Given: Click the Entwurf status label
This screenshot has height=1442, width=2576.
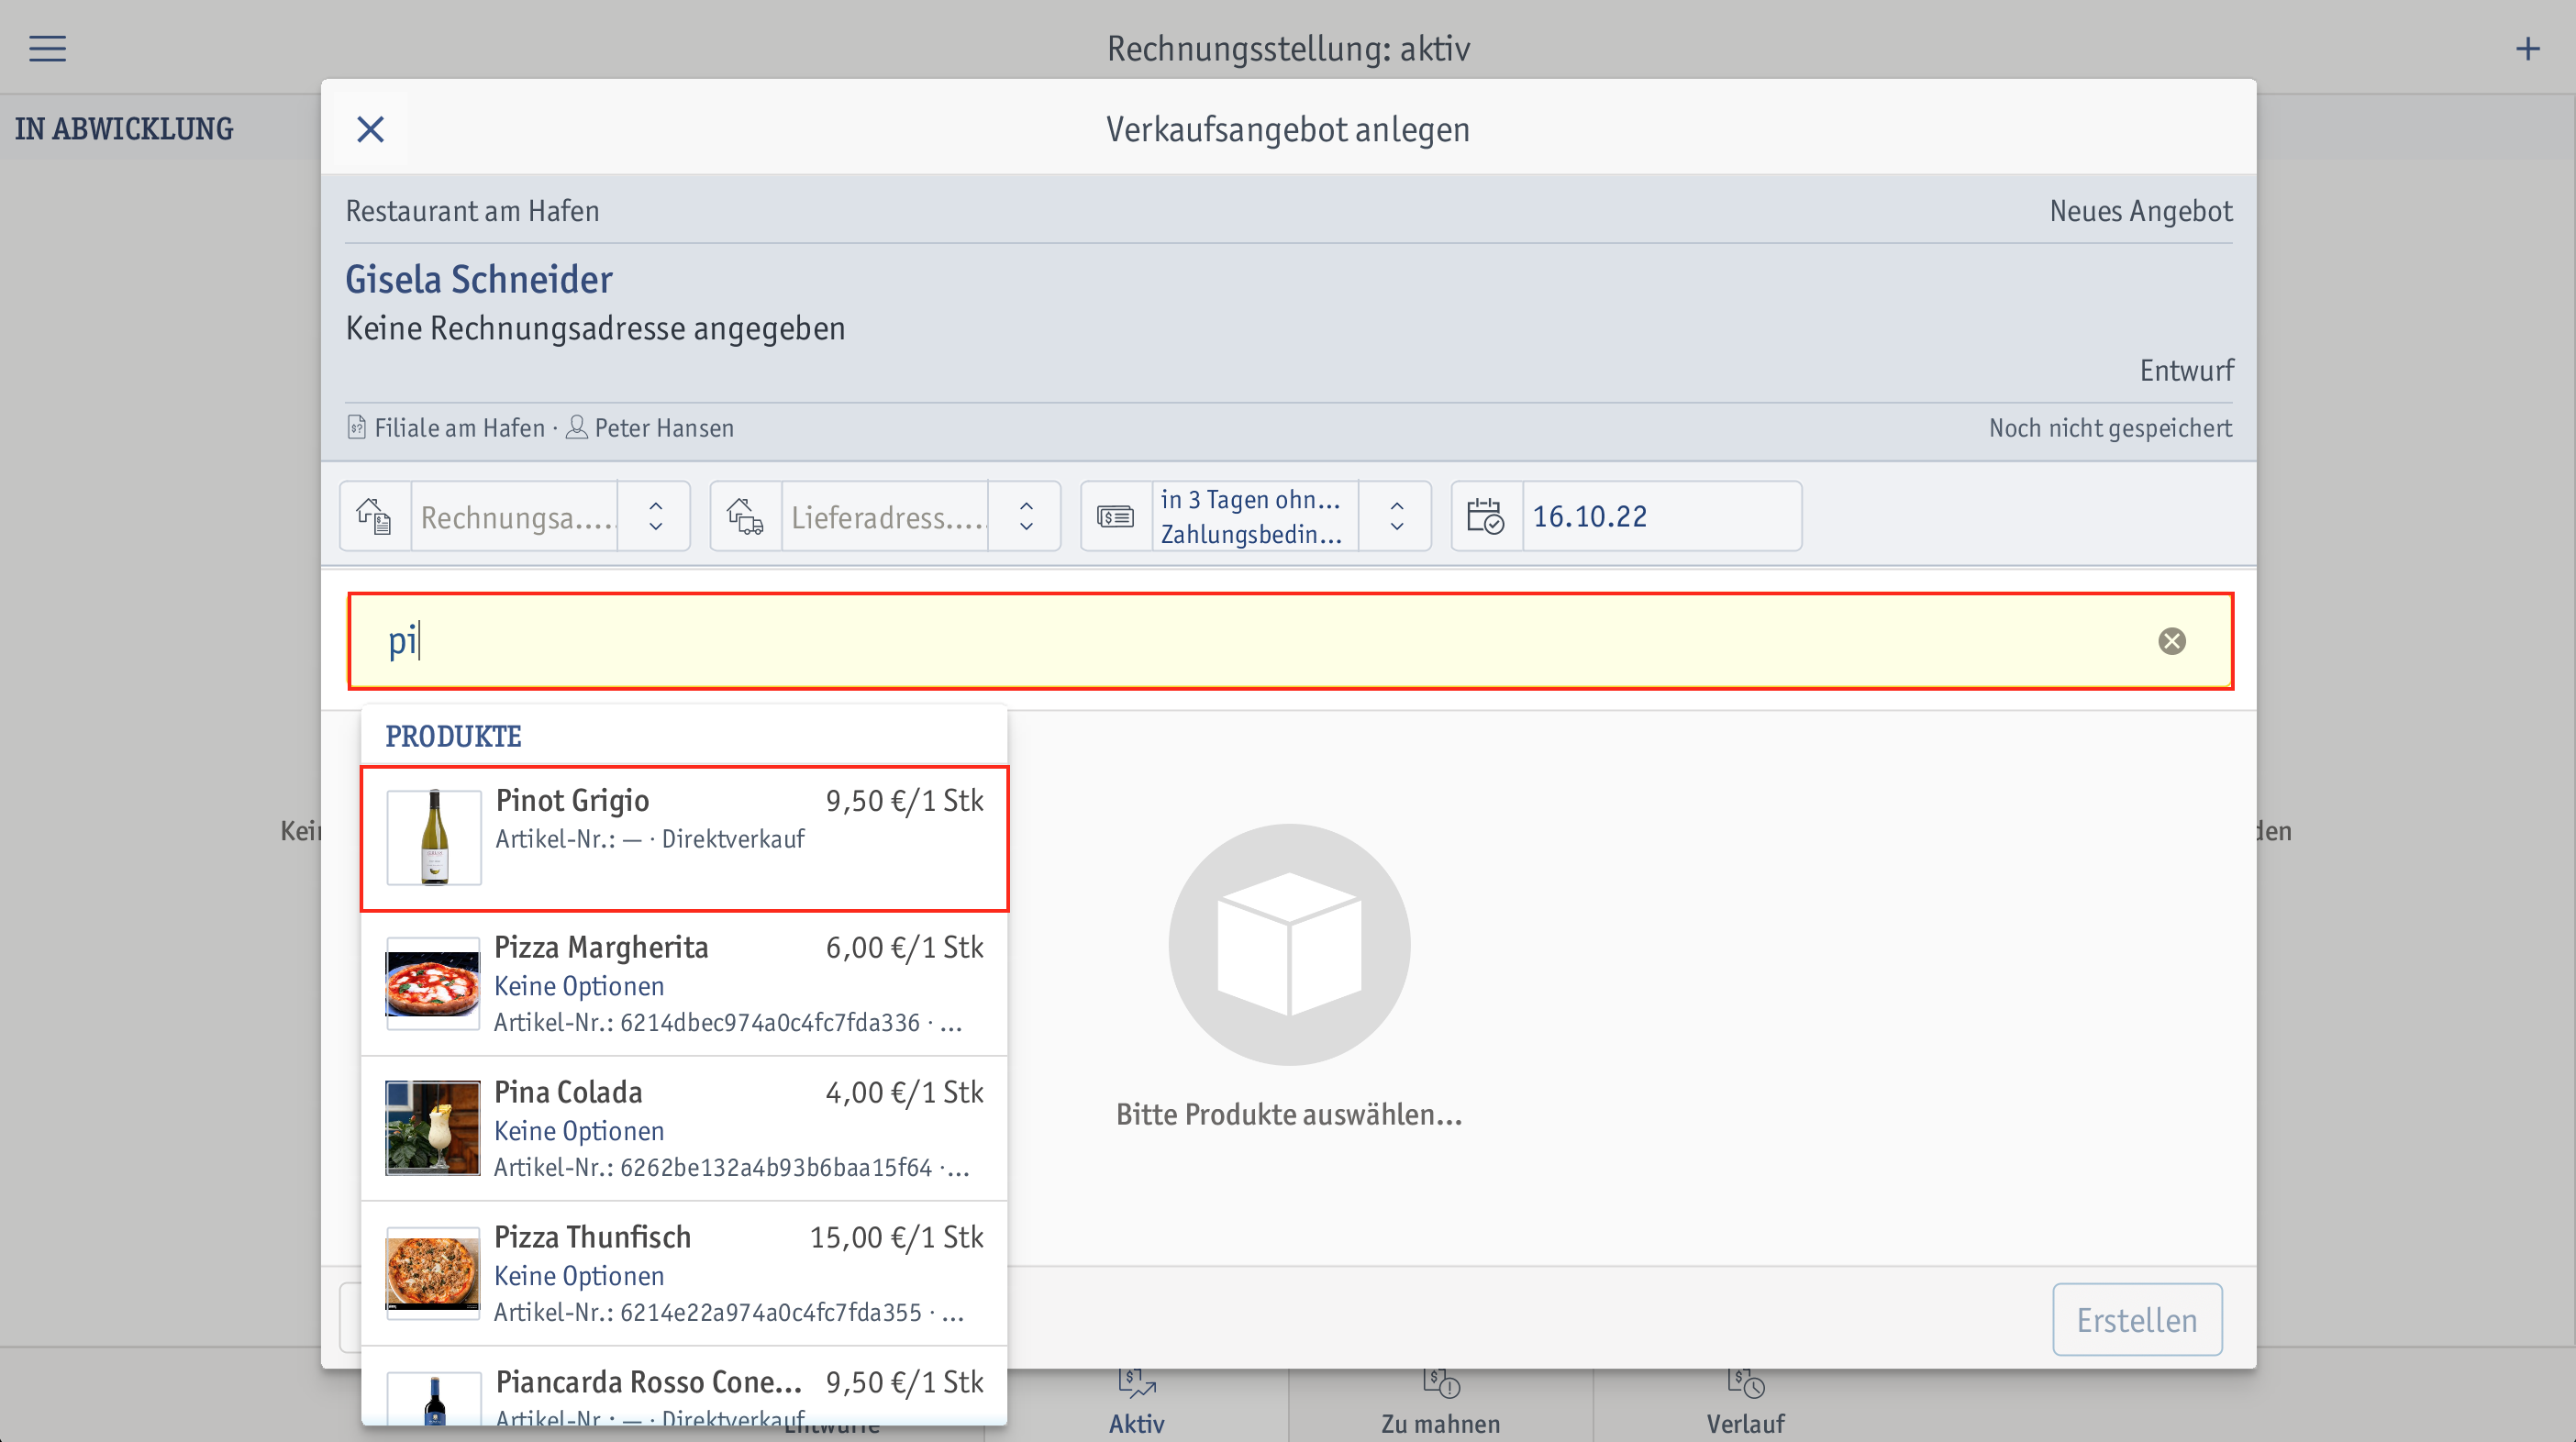Looking at the screenshot, I should (2186, 370).
